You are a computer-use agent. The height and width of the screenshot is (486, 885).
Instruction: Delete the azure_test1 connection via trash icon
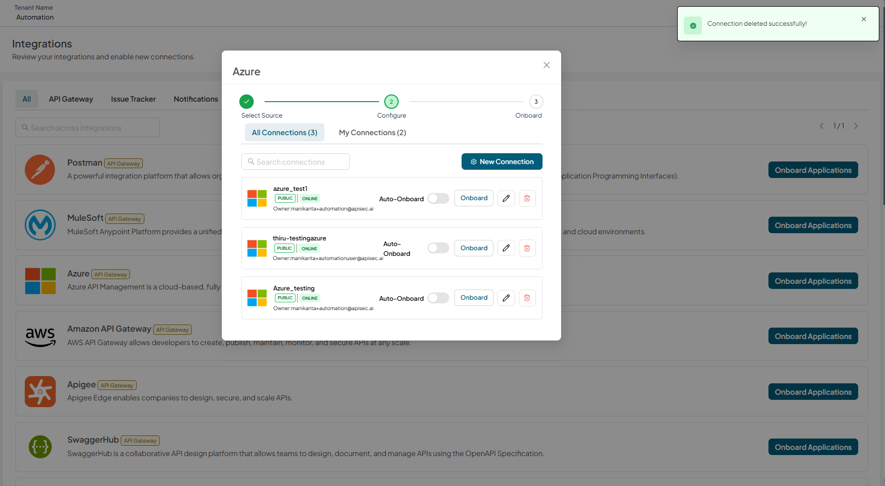click(x=527, y=198)
